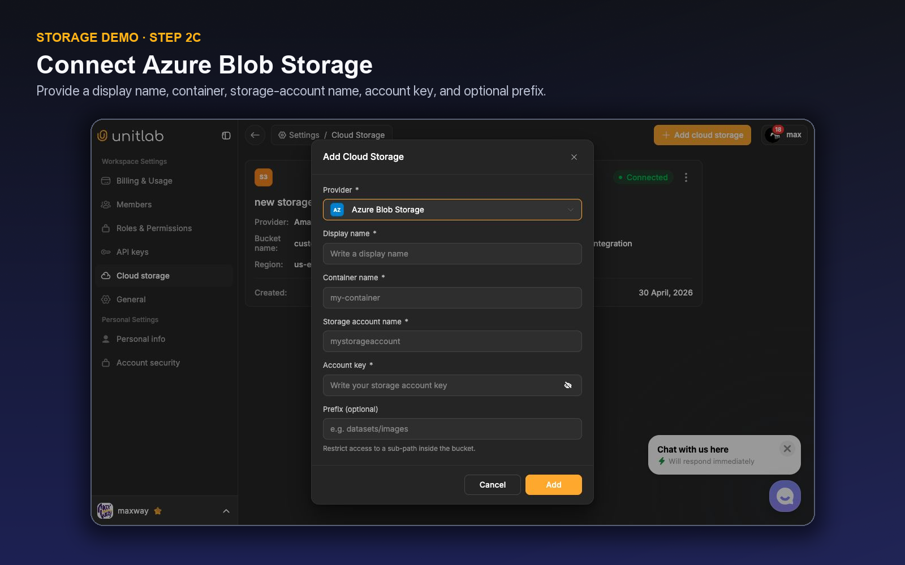The height and width of the screenshot is (565, 905).
Task: Click the Settings breadcrumb link
Action: click(304, 135)
